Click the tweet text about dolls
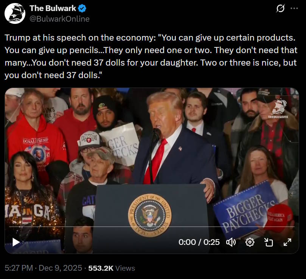The image size is (306, 279). (151, 56)
